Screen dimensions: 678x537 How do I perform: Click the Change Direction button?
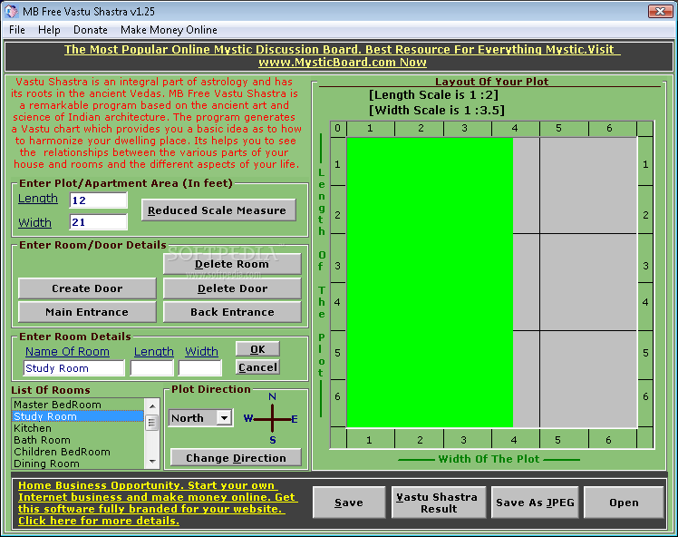click(236, 458)
